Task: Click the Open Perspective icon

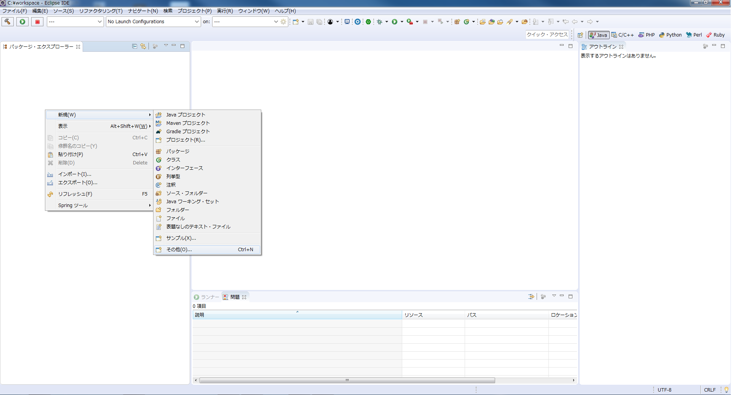Action: coord(580,35)
